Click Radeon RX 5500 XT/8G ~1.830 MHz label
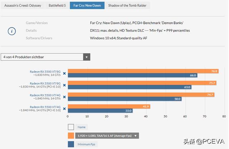The image size is (229, 149). (x=45, y=73)
